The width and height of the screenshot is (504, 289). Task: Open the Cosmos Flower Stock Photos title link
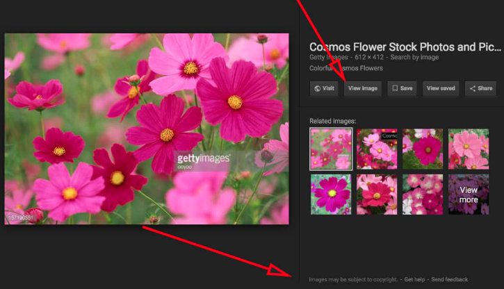tap(405, 47)
